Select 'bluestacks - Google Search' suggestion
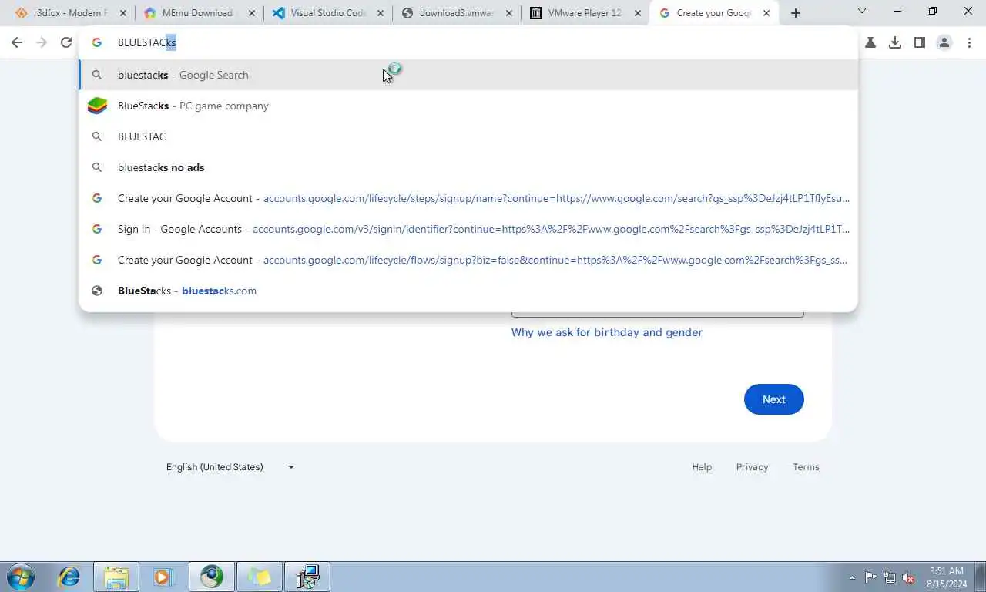 (x=468, y=75)
